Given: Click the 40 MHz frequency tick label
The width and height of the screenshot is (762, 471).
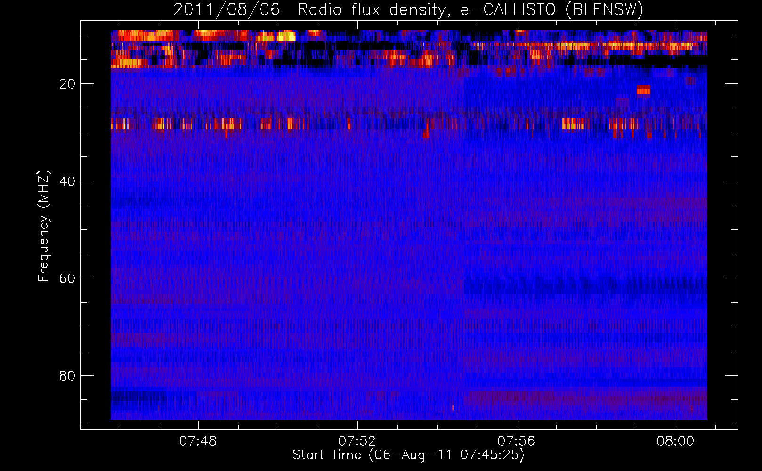Looking at the screenshot, I should point(68,181).
